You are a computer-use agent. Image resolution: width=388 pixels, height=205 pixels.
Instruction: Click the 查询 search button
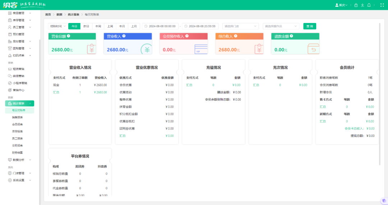point(310,26)
